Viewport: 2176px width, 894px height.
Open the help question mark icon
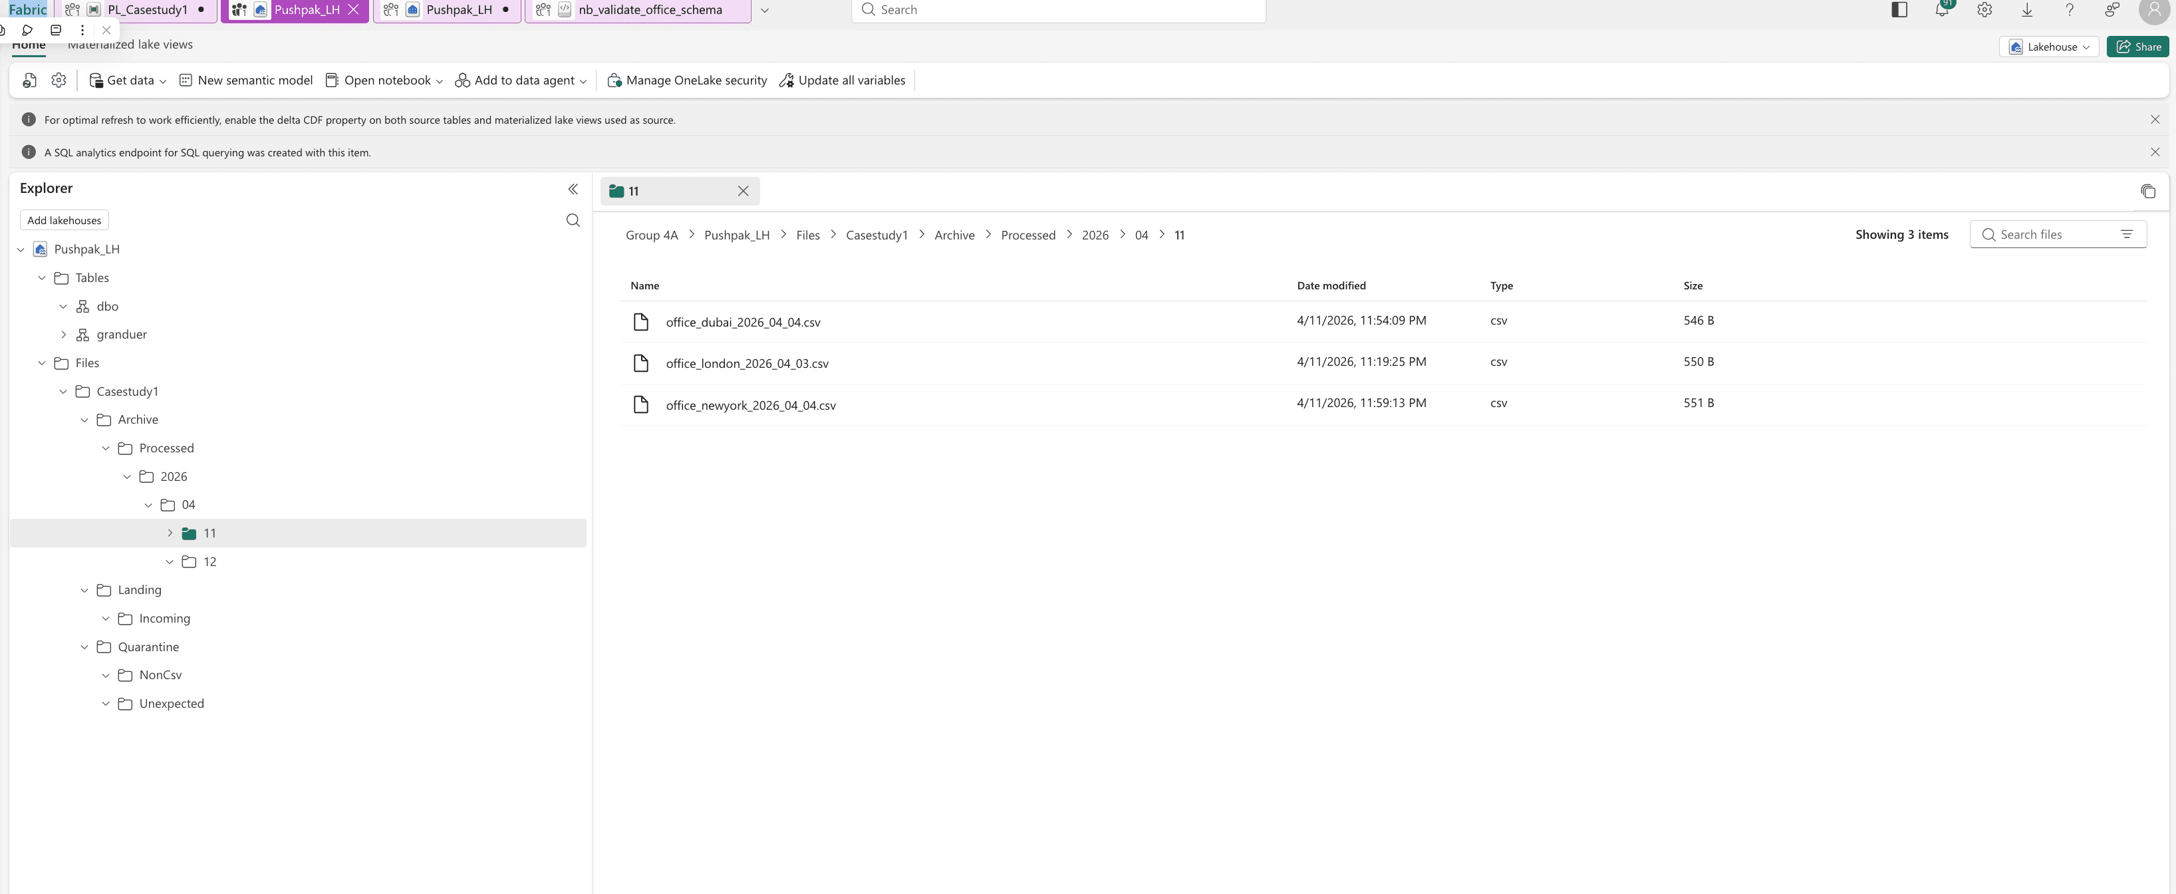2070,10
